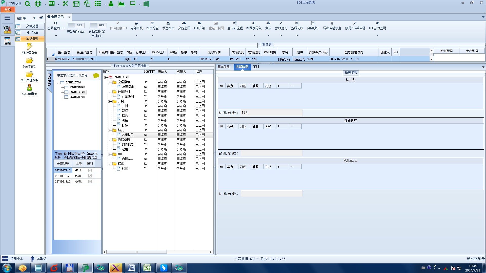Open MI数据导入 import tool
The height and width of the screenshot is (273, 486).
click(254, 26)
